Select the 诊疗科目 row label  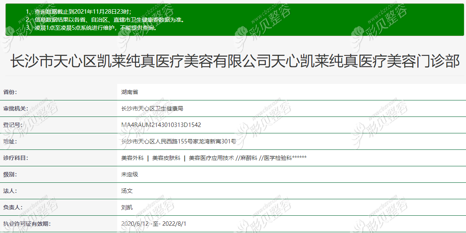tap(16, 158)
